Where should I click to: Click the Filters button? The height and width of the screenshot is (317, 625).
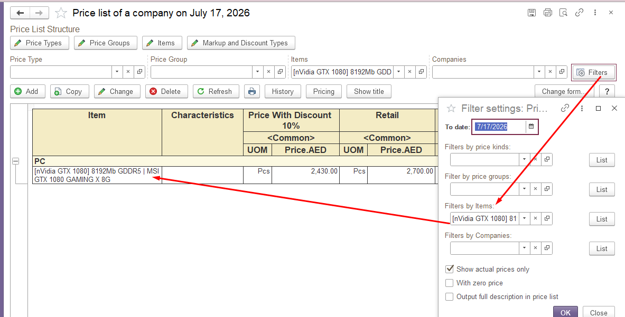click(593, 72)
